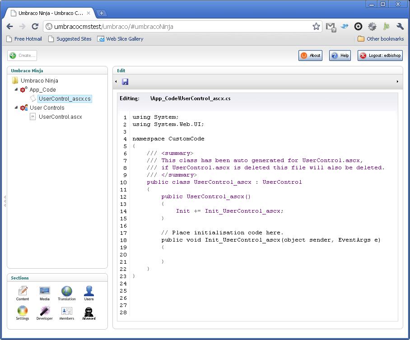This screenshot has height=340, width=410.
Task: Collapse the App_Code tree node
Action: tap(16, 89)
